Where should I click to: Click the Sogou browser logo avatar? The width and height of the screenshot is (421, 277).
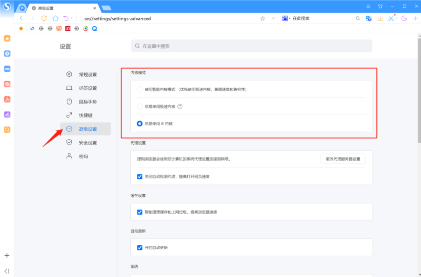(x=7, y=6)
